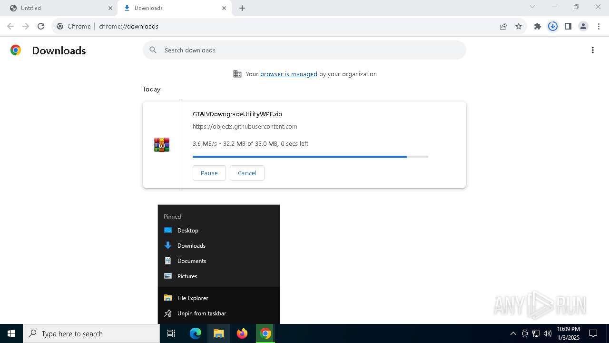Close the Untitled tab

click(x=110, y=8)
